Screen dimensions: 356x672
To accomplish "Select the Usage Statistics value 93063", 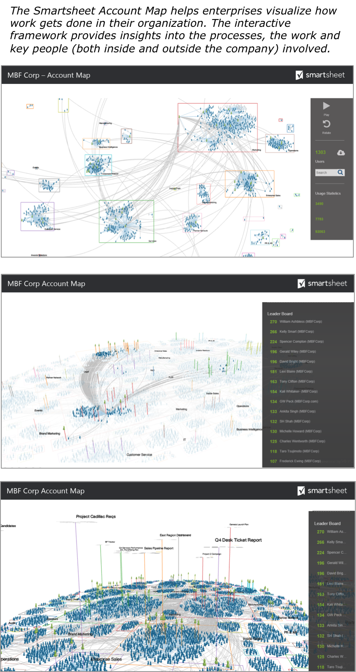I will pyautogui.click(x=320, y=232).
